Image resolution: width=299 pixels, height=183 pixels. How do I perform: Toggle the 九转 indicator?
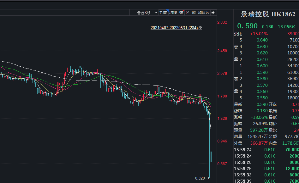coord(163,13)
